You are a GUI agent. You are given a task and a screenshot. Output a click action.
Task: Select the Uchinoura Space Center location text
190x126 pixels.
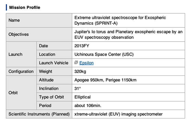(104, 54)
